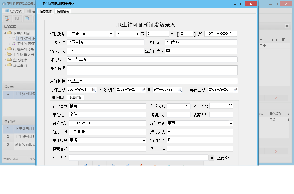Click the next-record navigation icon
294x194 pixels.
click(113, 164)
